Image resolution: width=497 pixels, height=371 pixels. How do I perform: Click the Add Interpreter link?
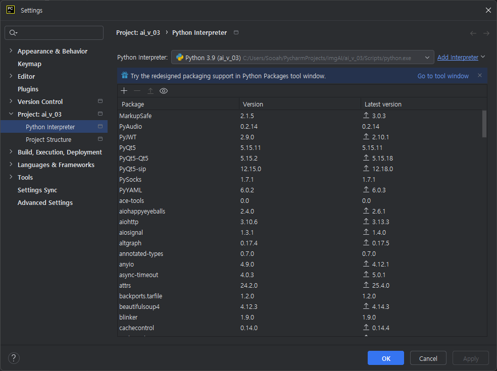click(x=458, y=58)
